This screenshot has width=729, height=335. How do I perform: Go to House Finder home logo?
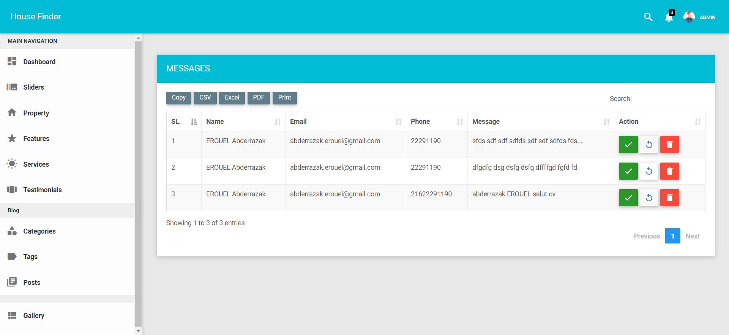(x=36, y=16)
